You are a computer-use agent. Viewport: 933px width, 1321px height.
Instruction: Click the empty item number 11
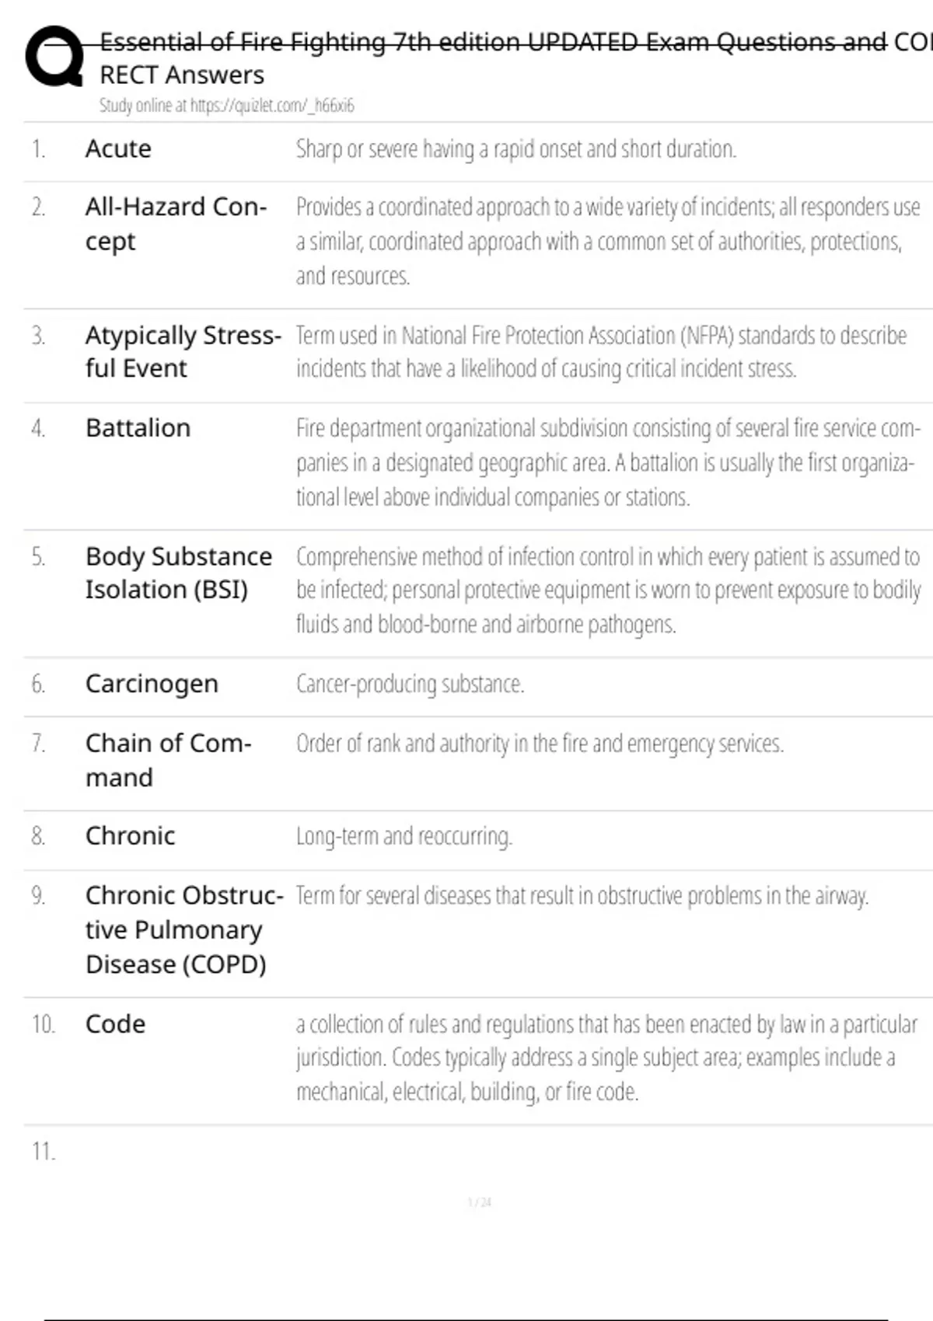tap(44, 1152)
